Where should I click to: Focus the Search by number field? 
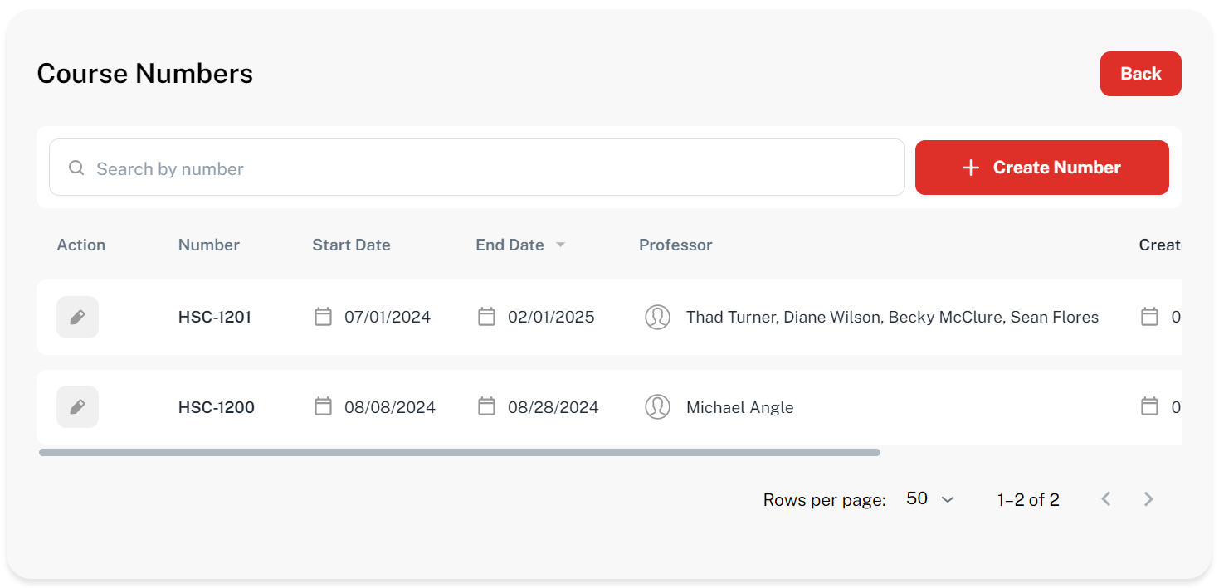pyautogui.click(x=490, y=168)
